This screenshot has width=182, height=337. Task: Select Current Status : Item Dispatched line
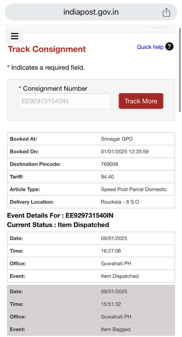coord(58,225)
